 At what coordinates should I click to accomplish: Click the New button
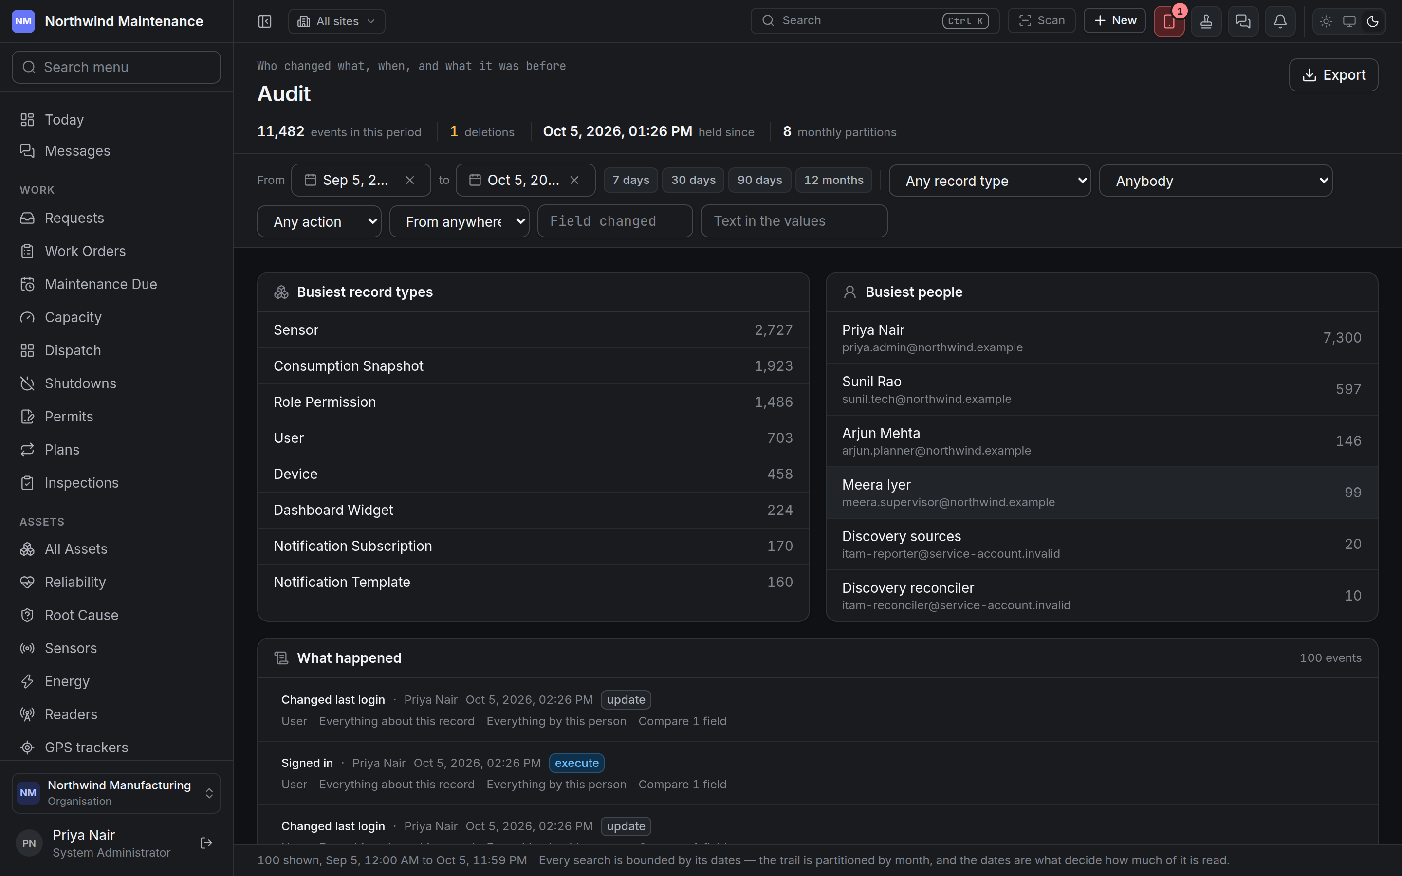coord(1115,20)
